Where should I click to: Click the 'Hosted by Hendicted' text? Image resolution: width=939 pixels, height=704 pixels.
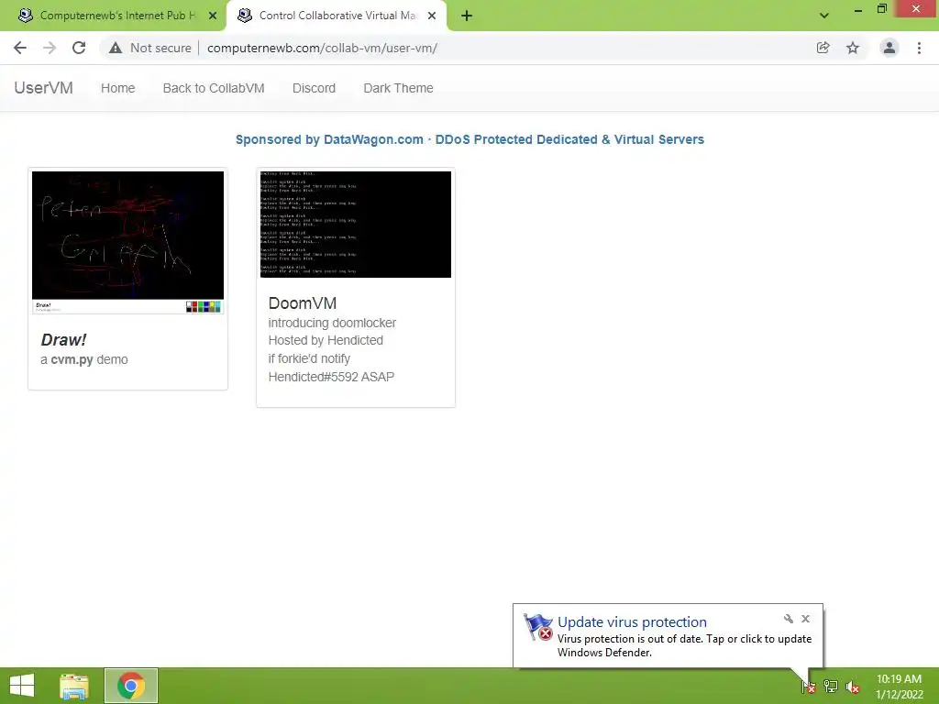pos(326,341)
